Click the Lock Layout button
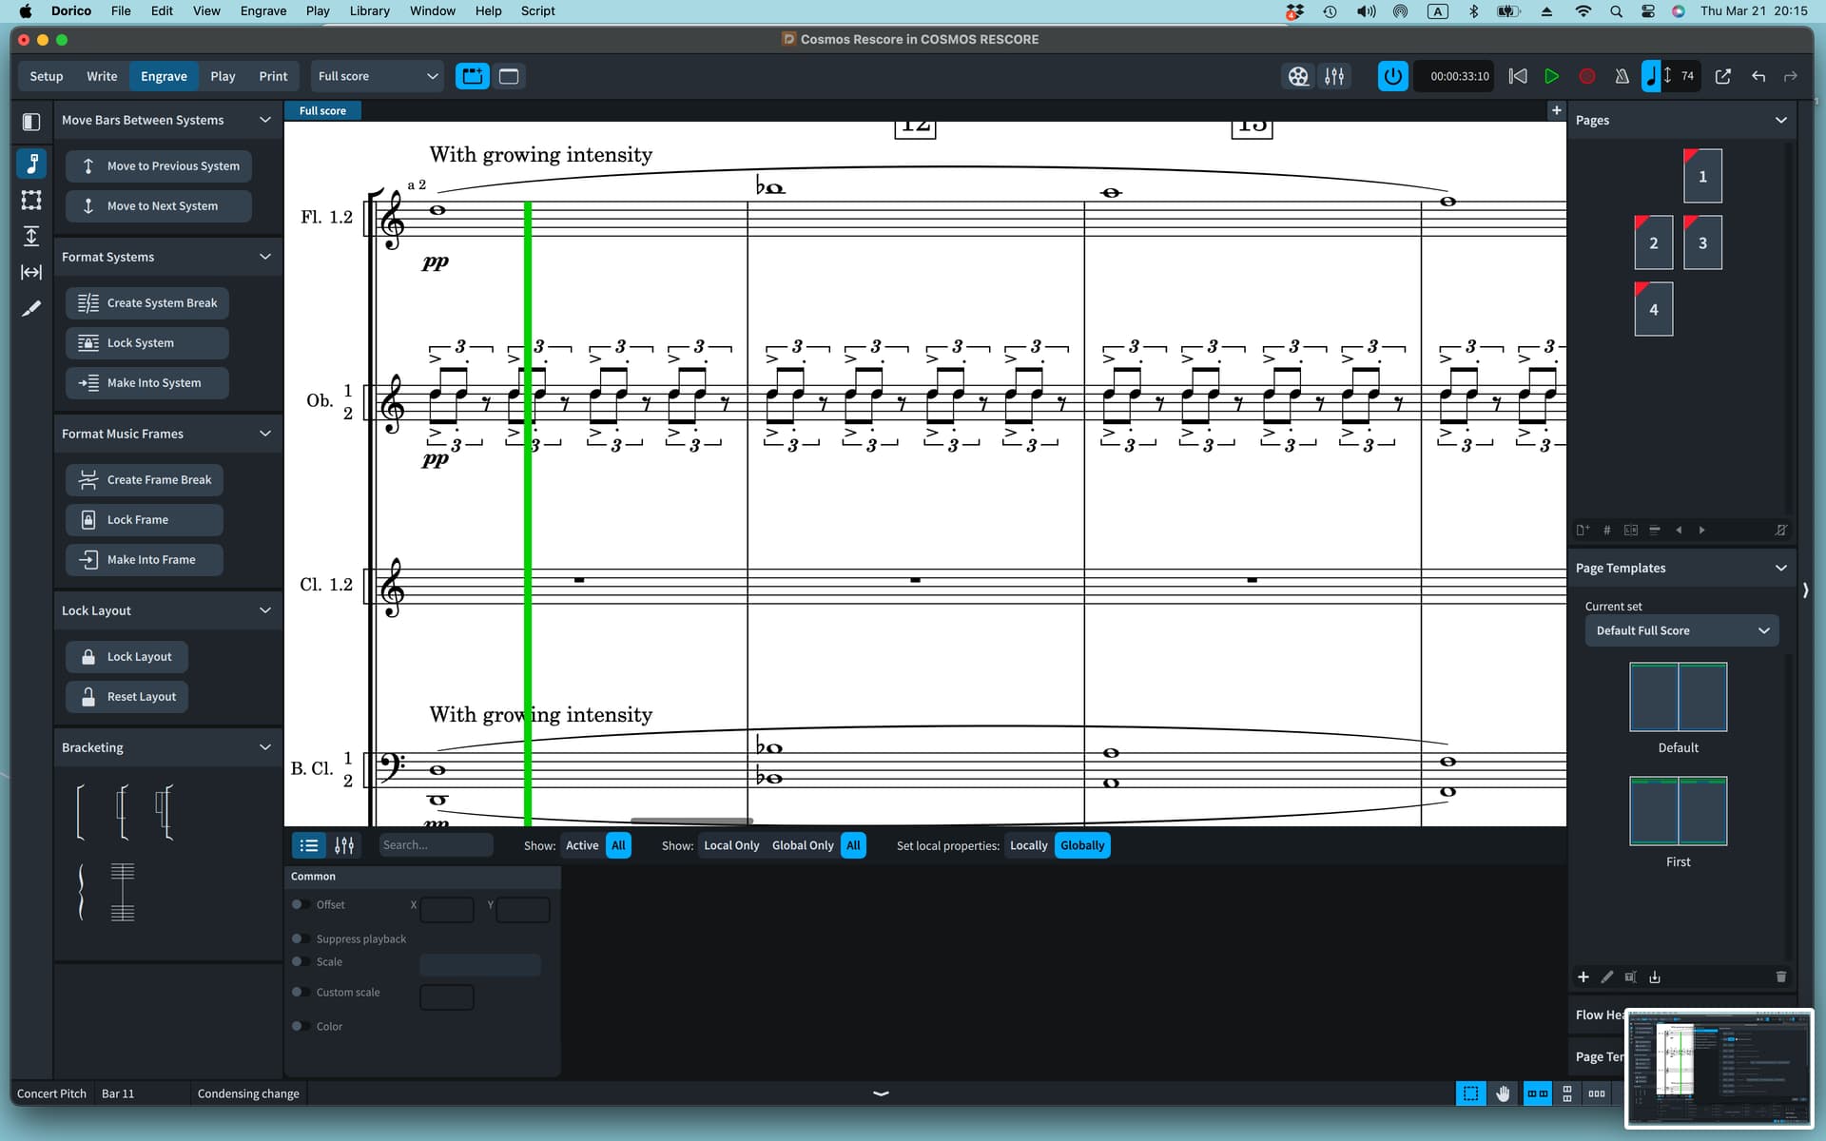This screenshot has height=1141, width=1826. (126, 656)
